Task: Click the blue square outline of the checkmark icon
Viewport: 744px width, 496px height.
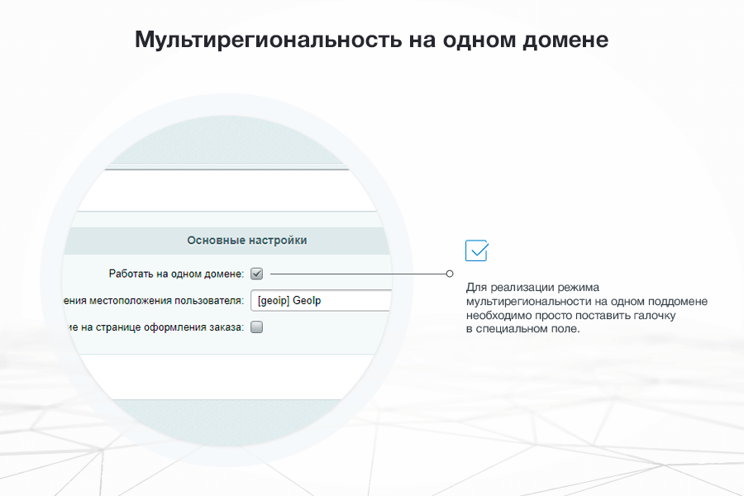Action: click(476, 250)
